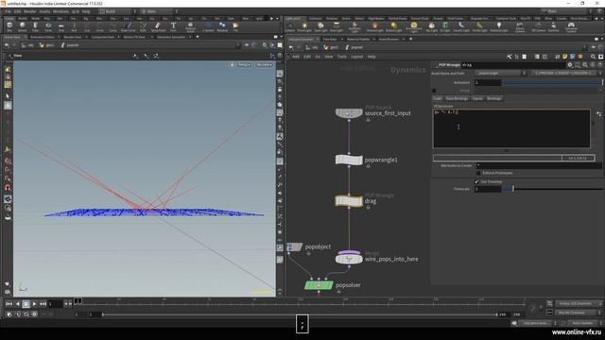The image size is (605, 340).
Task: Open the Windows menu
Action: (60, 11)
